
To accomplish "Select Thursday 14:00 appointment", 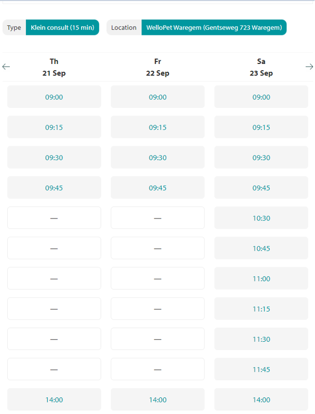I will pyautogui.click(x=54, y=399).
